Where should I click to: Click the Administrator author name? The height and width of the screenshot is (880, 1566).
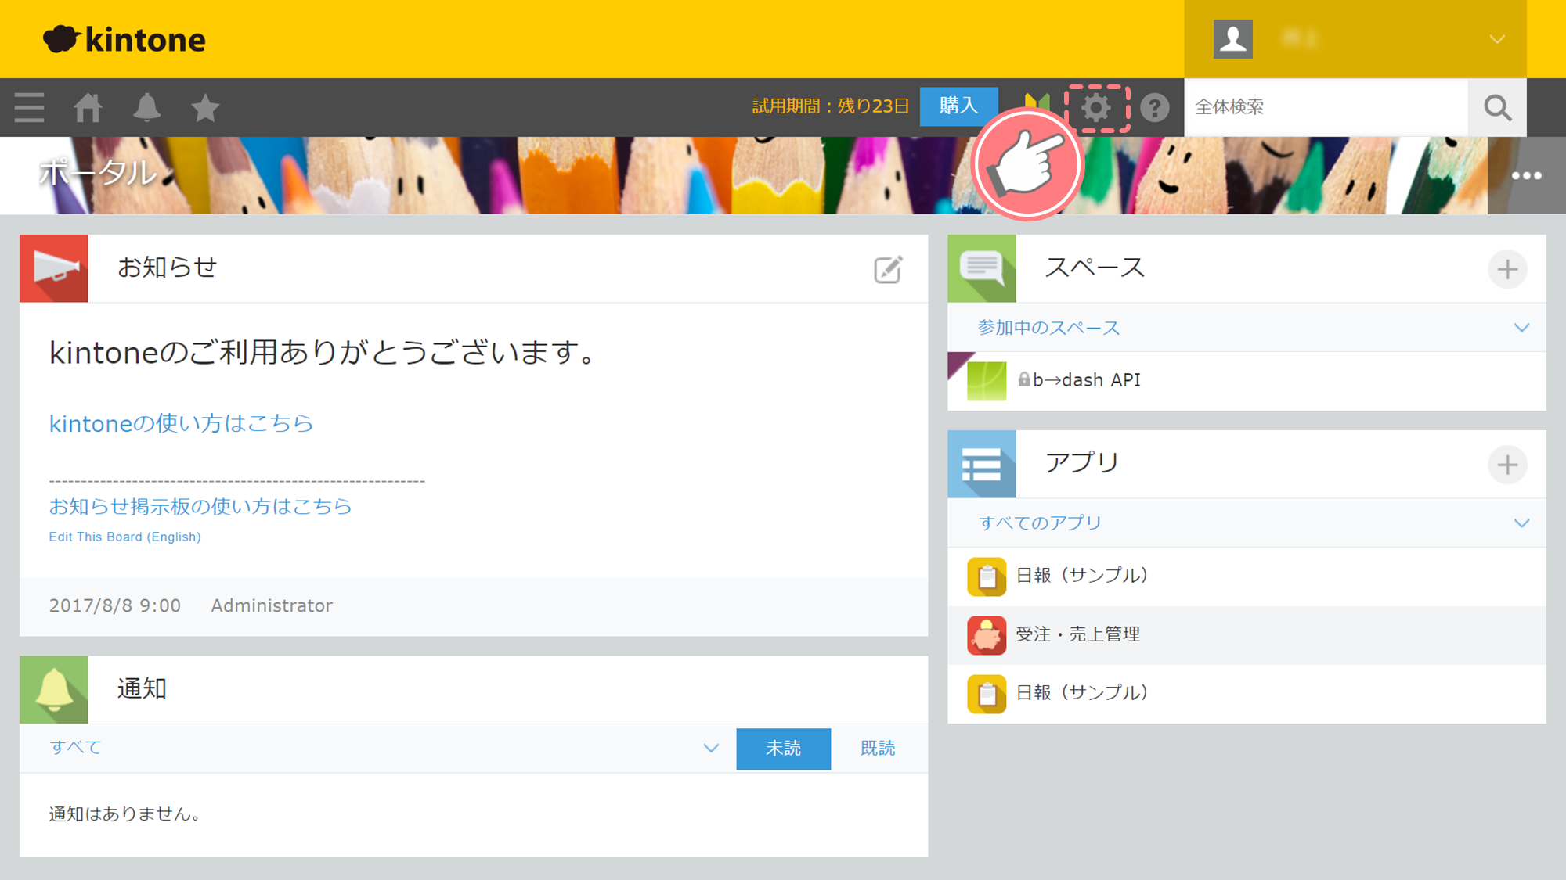pyautogui.click(x=272, y=605)
